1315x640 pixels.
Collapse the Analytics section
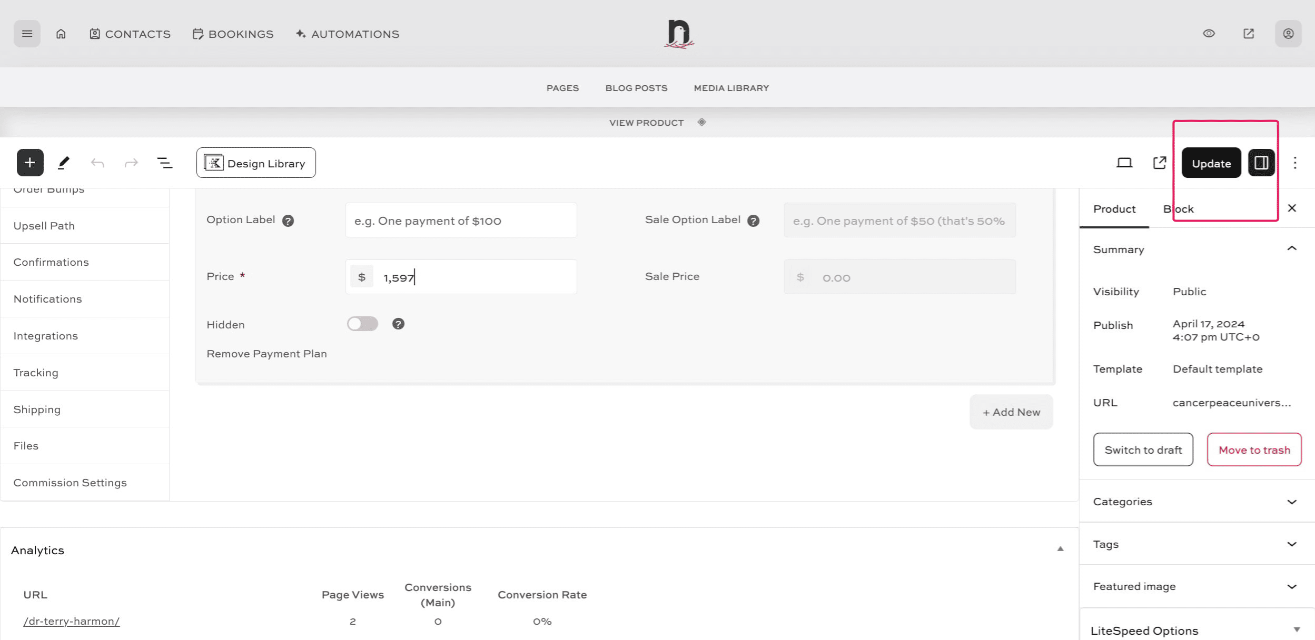click(1060, 549)
